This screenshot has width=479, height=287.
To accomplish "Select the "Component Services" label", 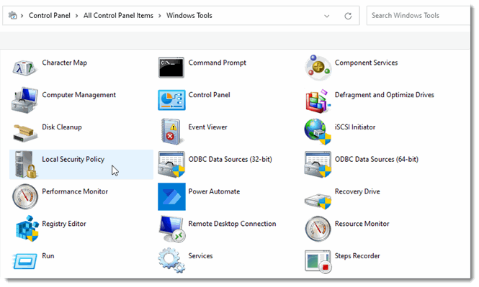I will pyautogui.click(x=367, y=63).
